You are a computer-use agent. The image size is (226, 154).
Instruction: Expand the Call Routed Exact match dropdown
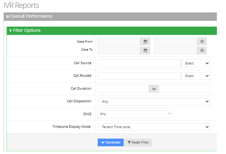pyautogui.click(x=196, y=76)
